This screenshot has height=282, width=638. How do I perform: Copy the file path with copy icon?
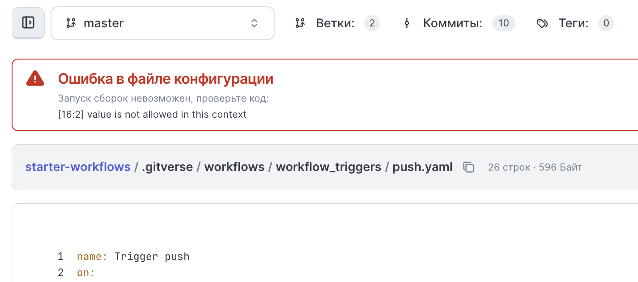pos(468,167)
